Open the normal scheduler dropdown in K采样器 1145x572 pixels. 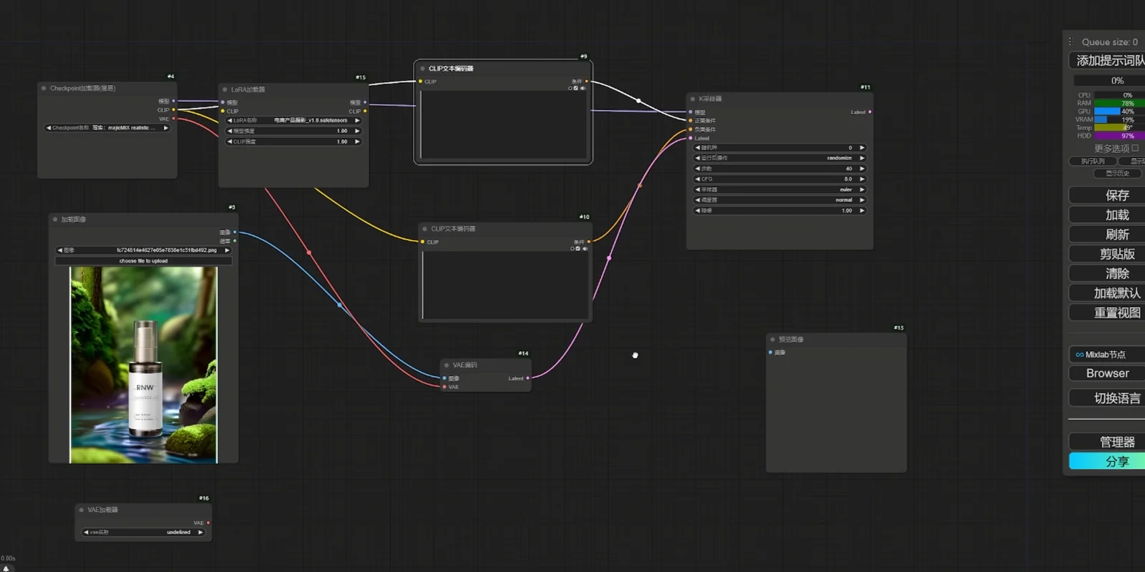[780, 200]
